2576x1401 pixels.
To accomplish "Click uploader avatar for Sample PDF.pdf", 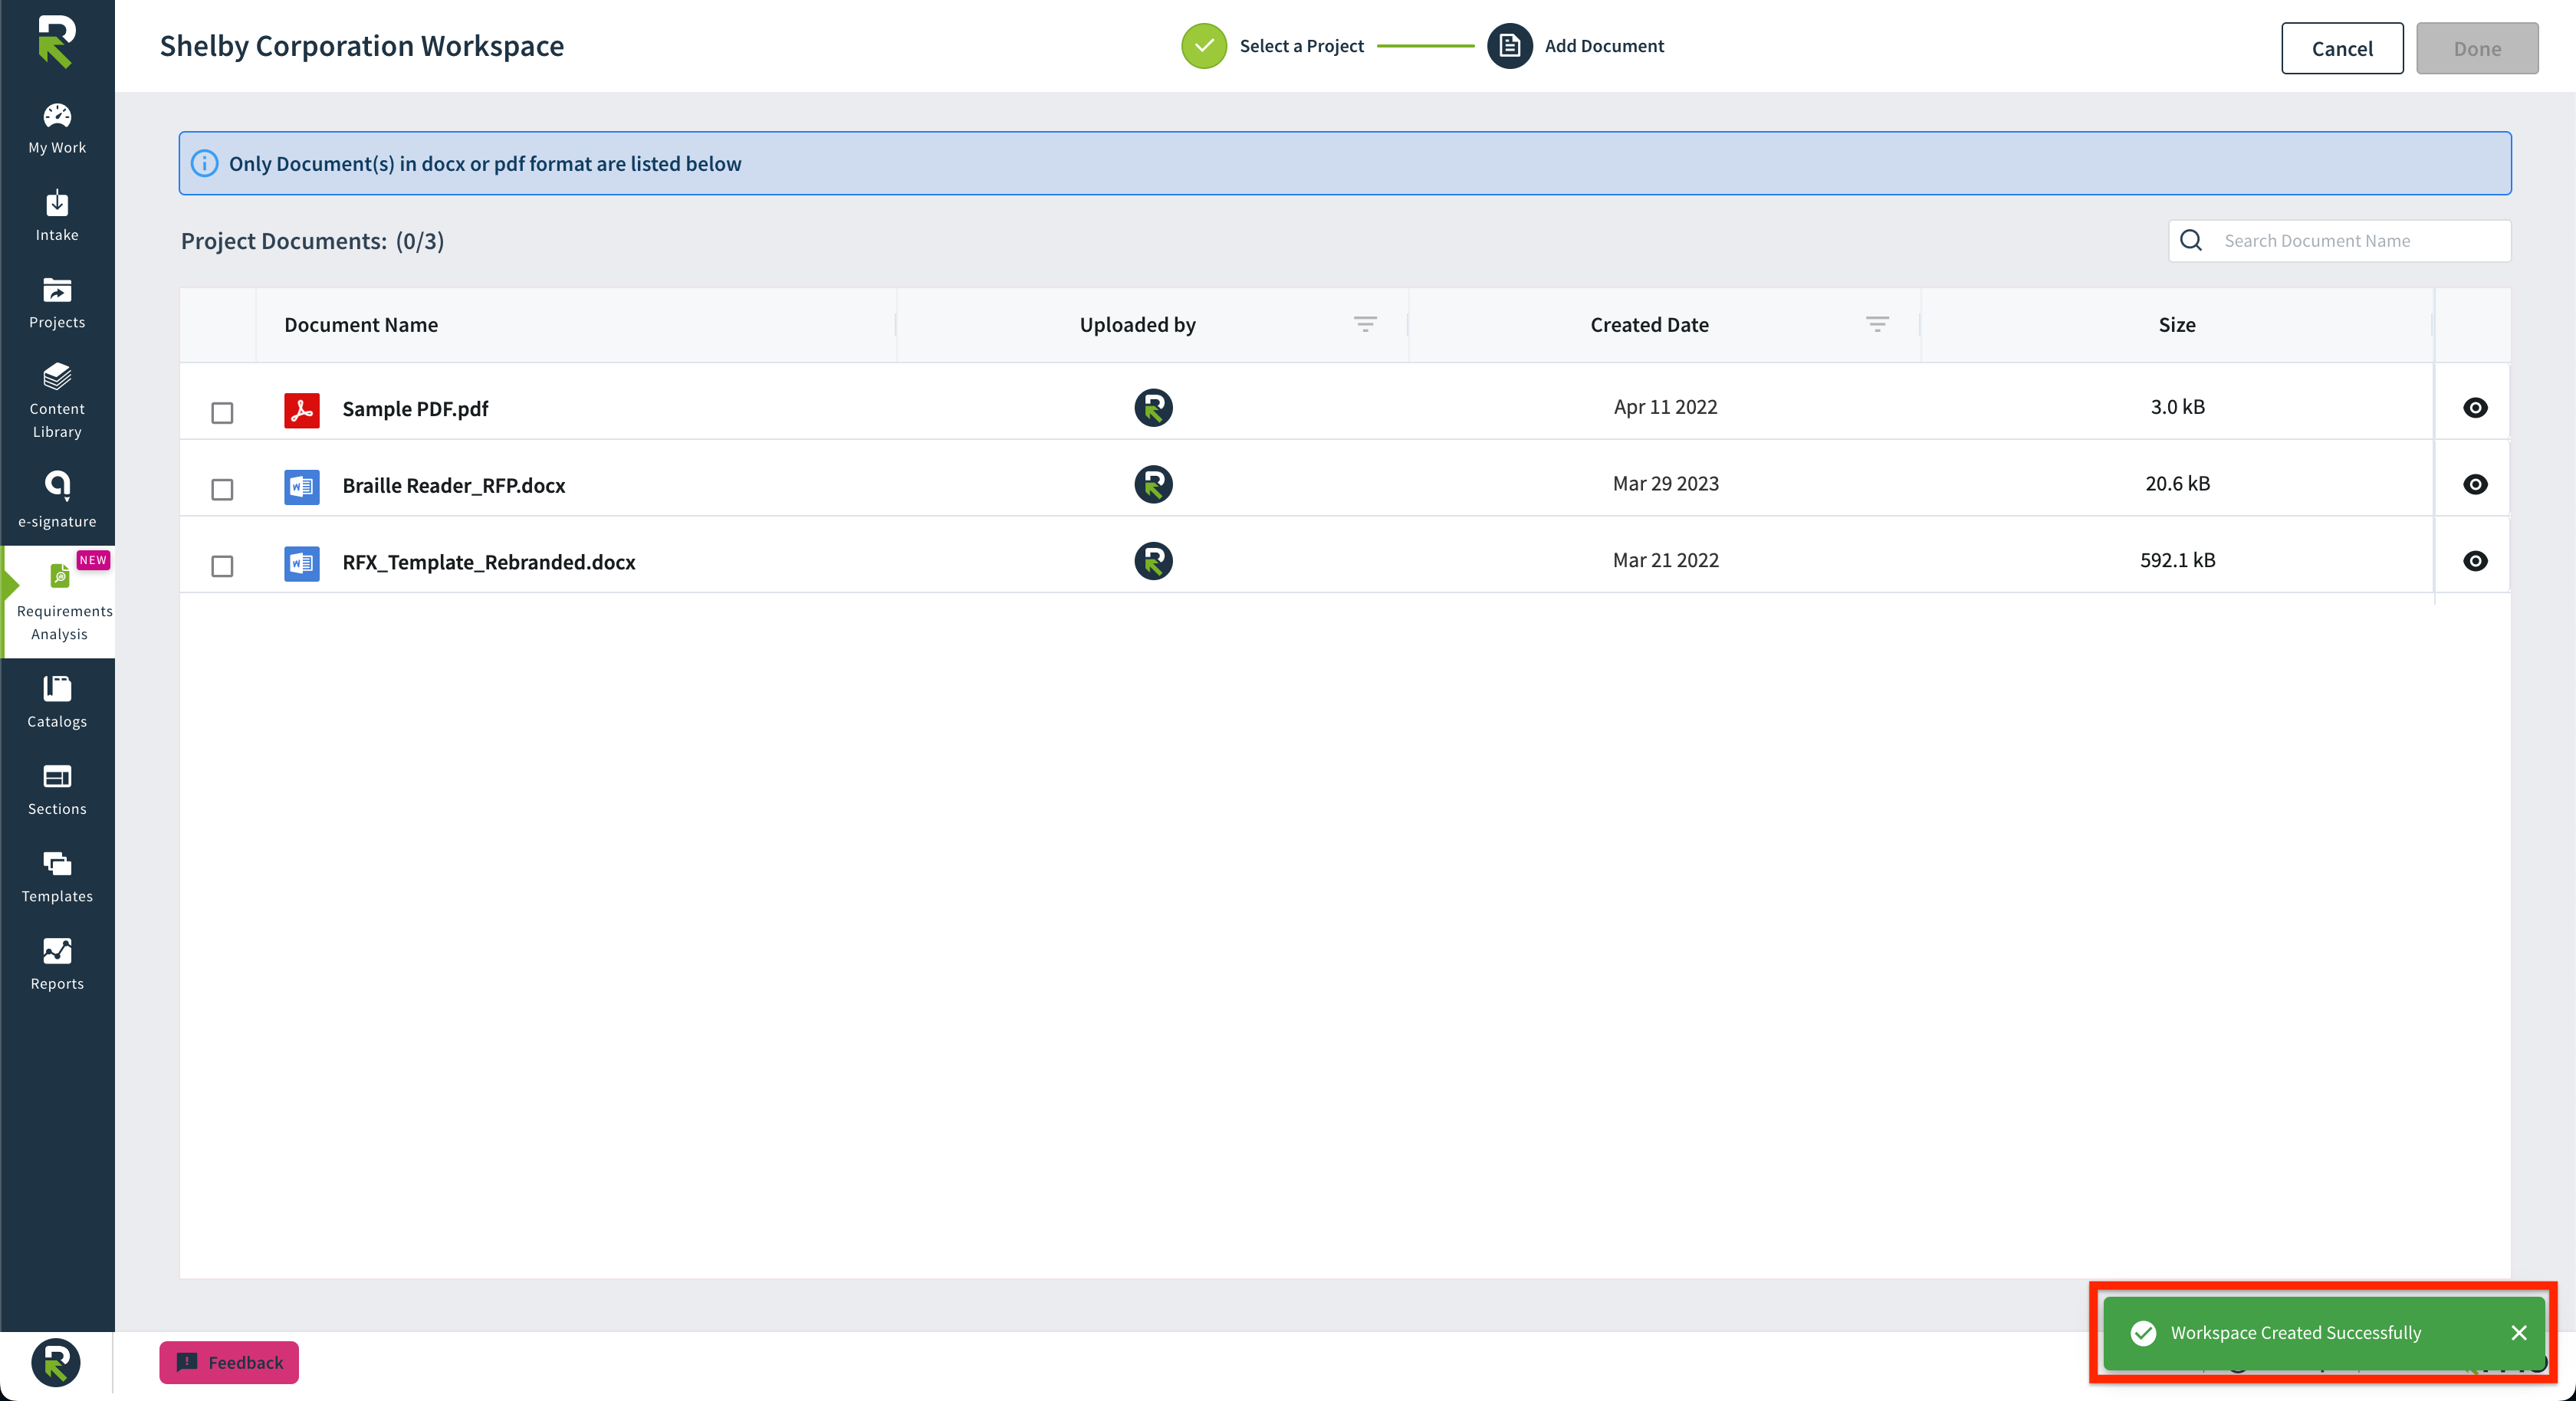I will [x=1153, y=407].
